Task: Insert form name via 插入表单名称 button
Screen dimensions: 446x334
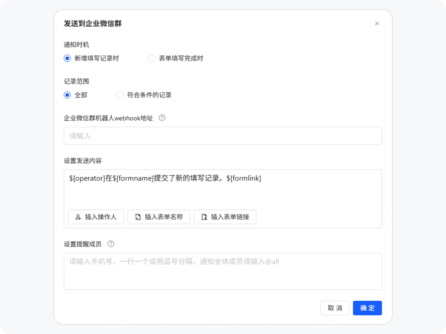Action: tap(159, 217)
